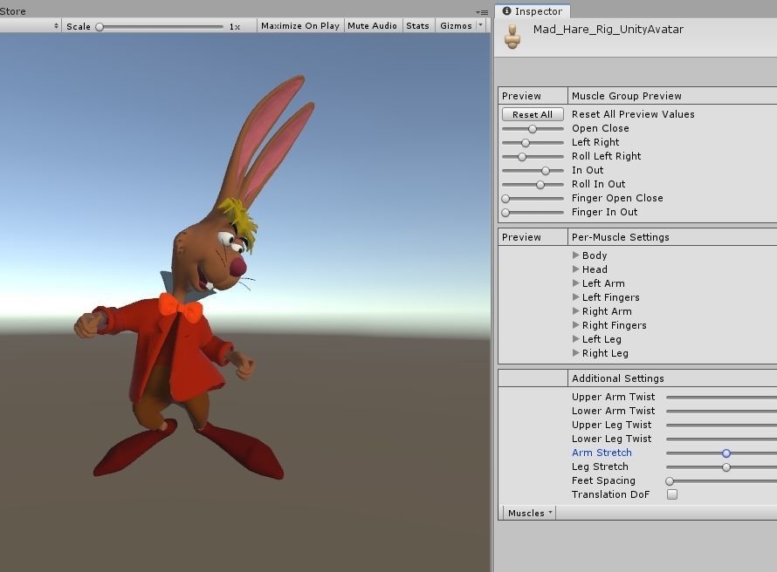
Task: Toggle Maximize On Play
Action: [299, 26]
